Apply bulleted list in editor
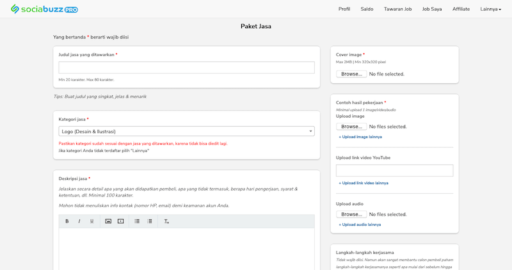Screen dimensions: 512x270 pos(137,221)
